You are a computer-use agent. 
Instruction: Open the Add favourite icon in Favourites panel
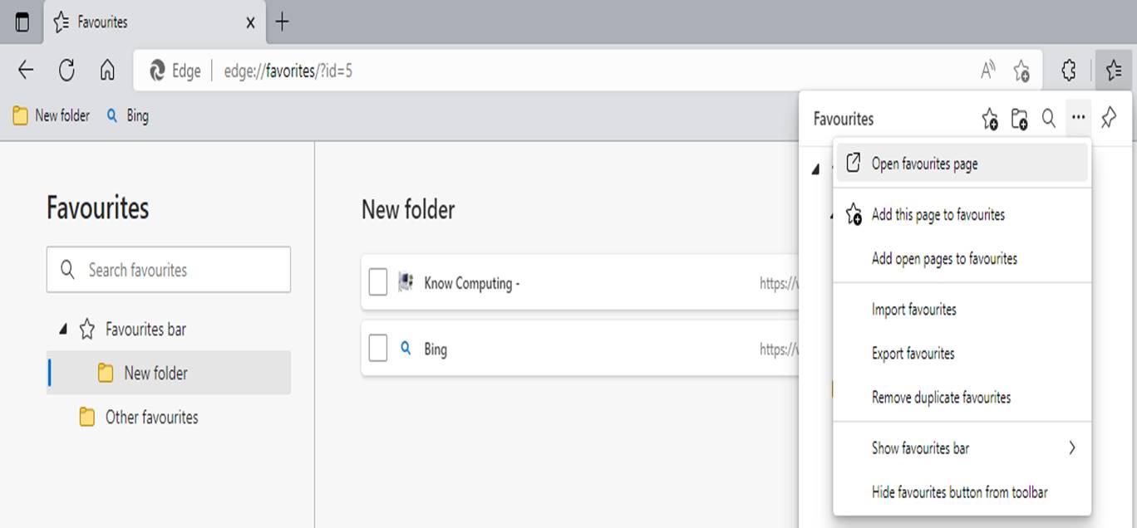(x=991, y=119)
